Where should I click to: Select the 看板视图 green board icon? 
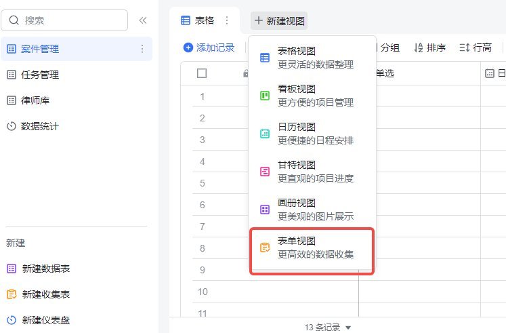265,96
